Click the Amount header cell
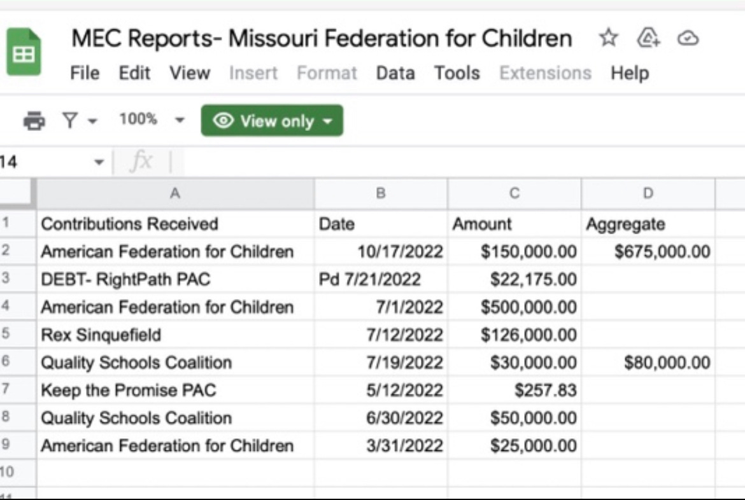The image size is (745, 500). (514, 224)
